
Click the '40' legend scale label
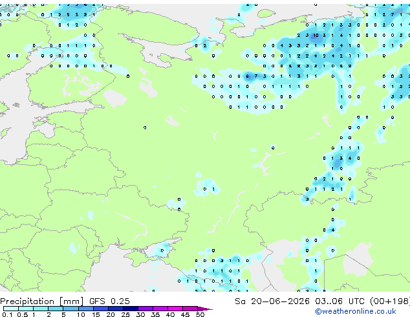pyautogui.click(x=171, y=314)
